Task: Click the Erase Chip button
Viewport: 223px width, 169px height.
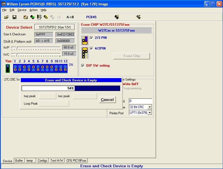Action: point(132,56)
